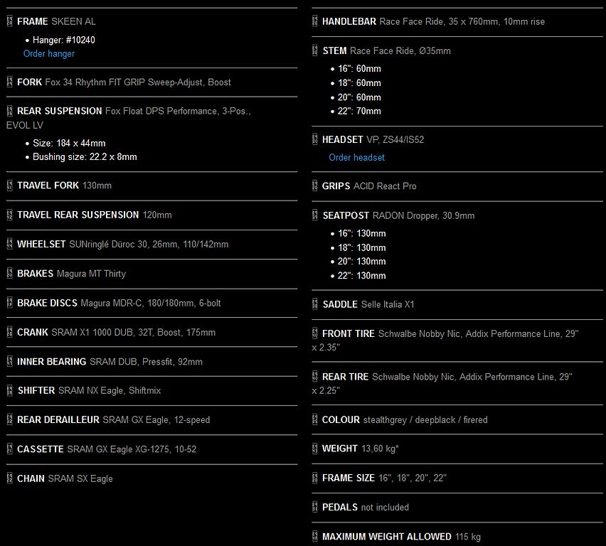Click 'stealthgrey / deepblack / firered'
The height and width of the screenshot is (546, 606).
pos(425,420)
